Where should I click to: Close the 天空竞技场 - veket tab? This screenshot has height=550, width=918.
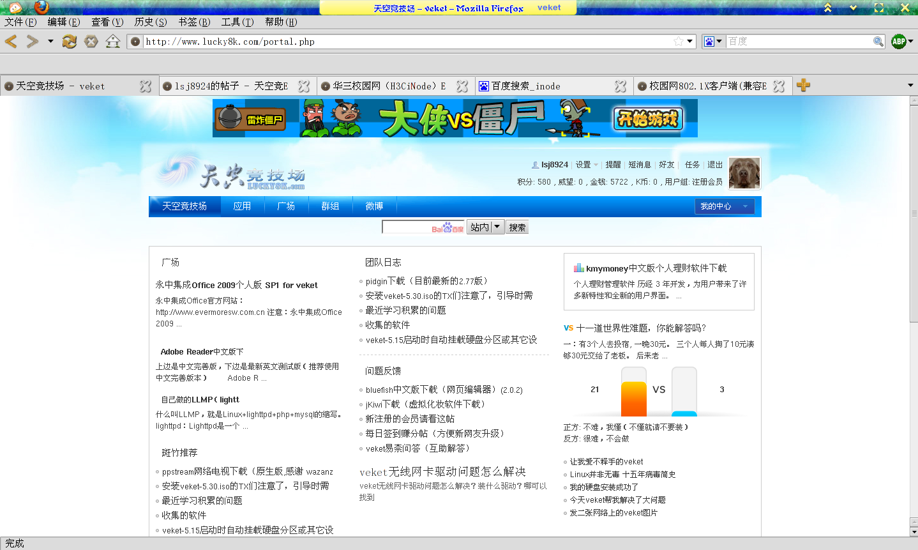pos(146,86)
